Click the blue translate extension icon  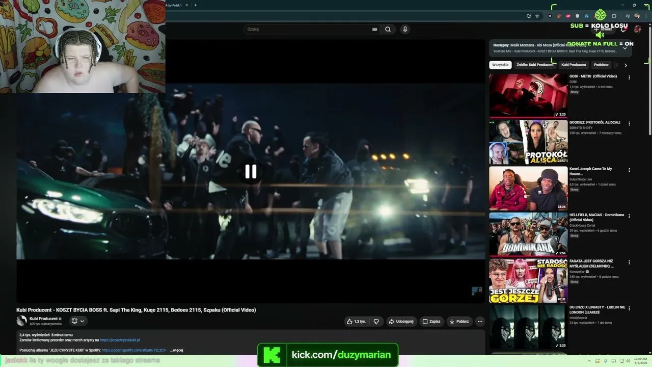(586, 16)
